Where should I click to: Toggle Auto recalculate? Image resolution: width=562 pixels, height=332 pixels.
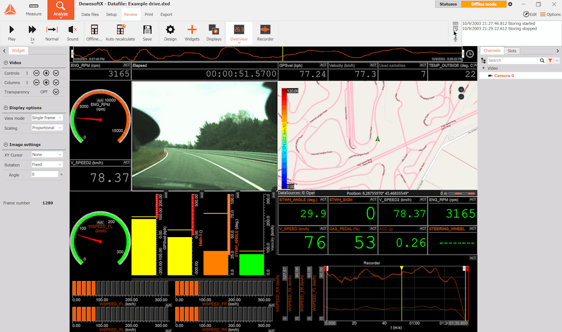point(120,33)
